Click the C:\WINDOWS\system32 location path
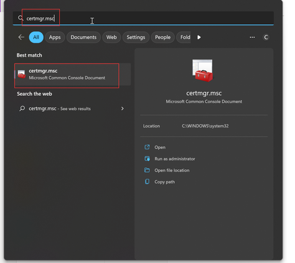Screen dimensions: 295x263 pyautogui.click(x=205, y=126)
